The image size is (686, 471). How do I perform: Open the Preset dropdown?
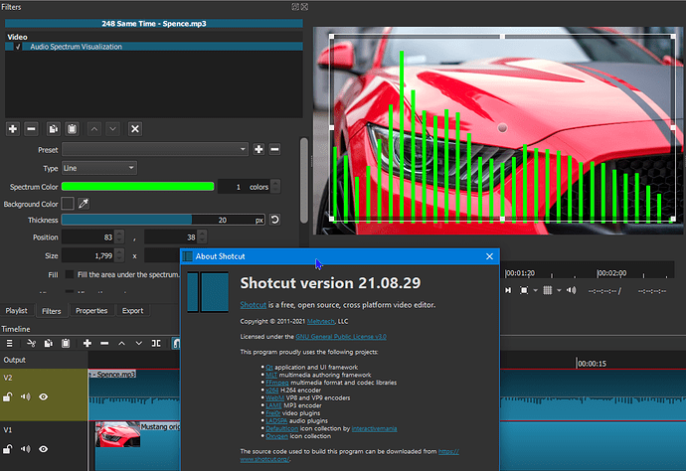(155, 149)
